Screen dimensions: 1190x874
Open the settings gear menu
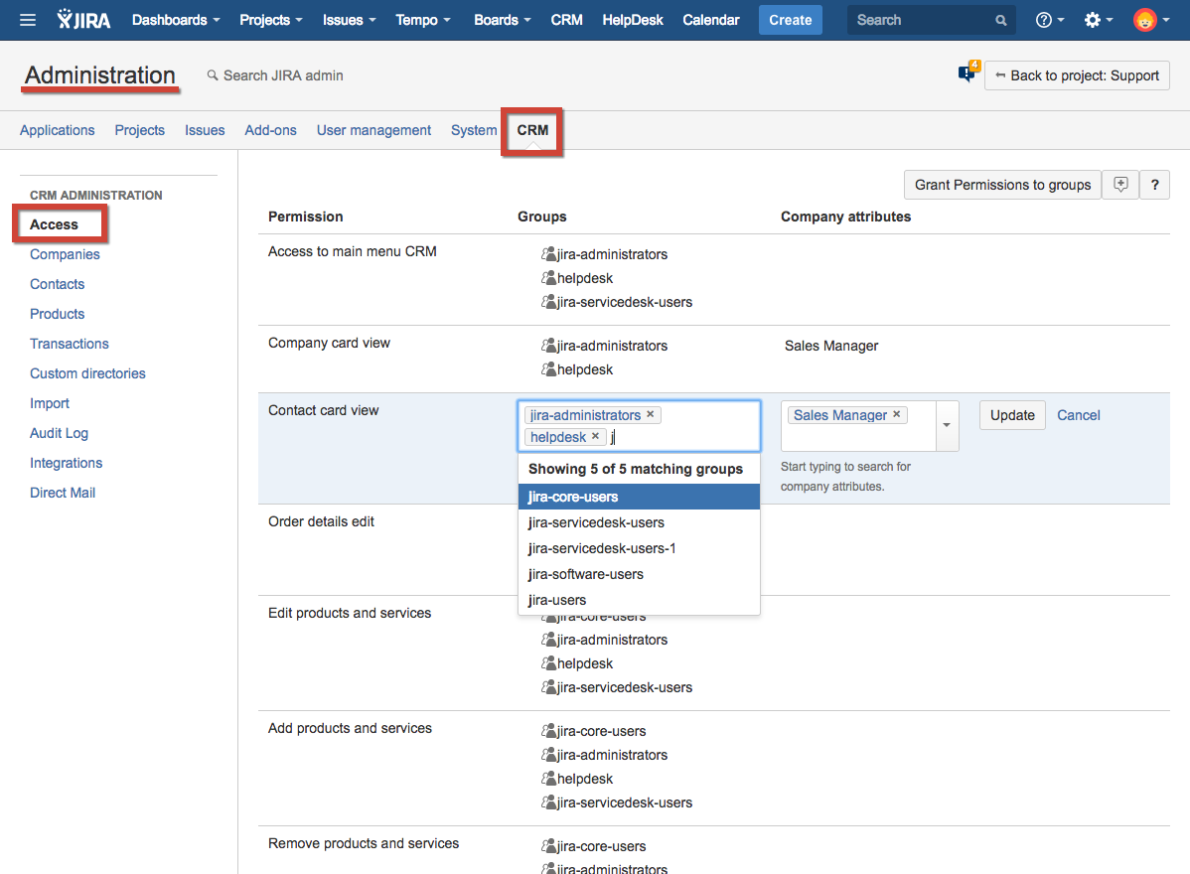pyautogui.click(x=1098, y=20)
